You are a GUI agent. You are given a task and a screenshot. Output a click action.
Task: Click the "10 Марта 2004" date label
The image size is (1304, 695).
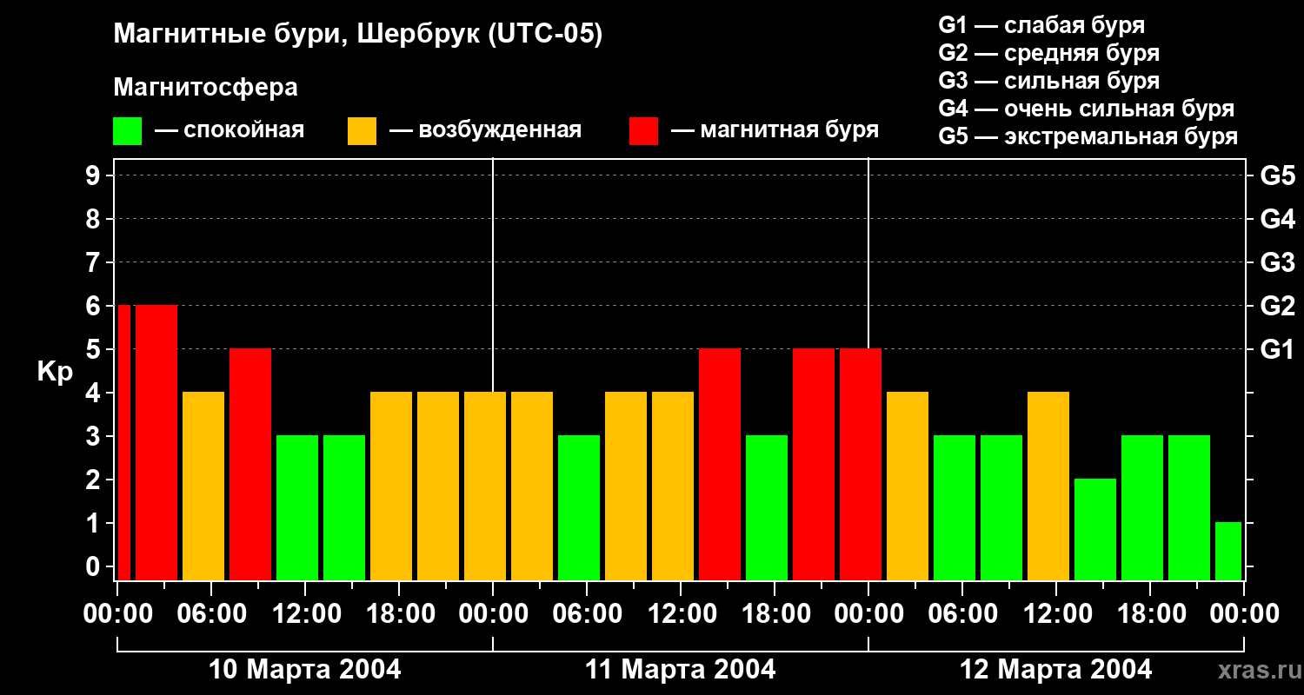point(305,670)
